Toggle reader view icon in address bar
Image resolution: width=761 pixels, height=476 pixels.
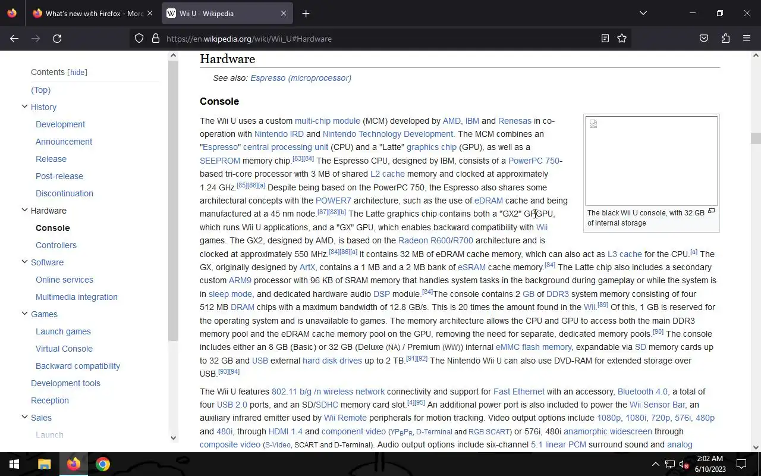click(x=605, y=39)
